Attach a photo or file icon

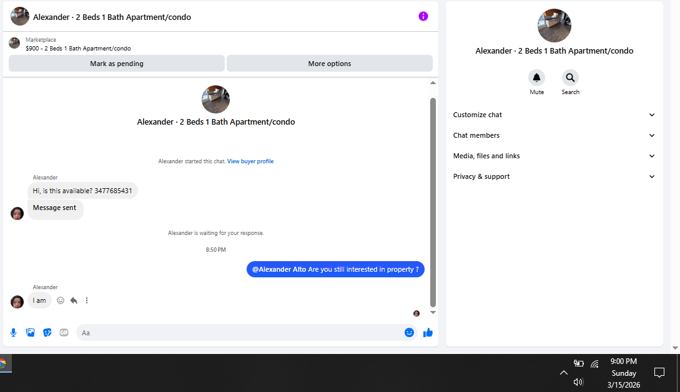pos(31,332)
